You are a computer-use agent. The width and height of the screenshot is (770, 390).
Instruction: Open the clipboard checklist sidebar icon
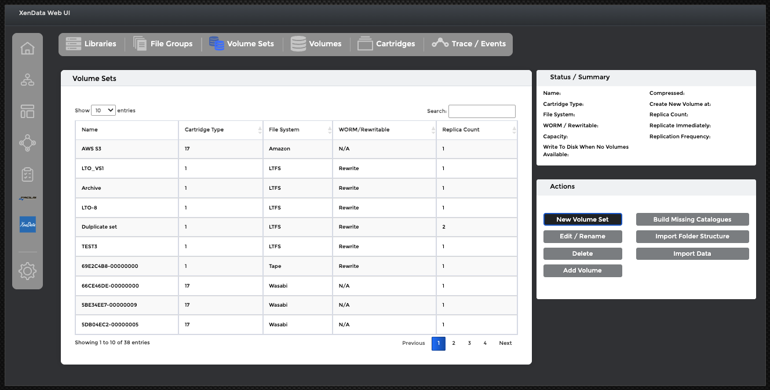tap(27, 174)
